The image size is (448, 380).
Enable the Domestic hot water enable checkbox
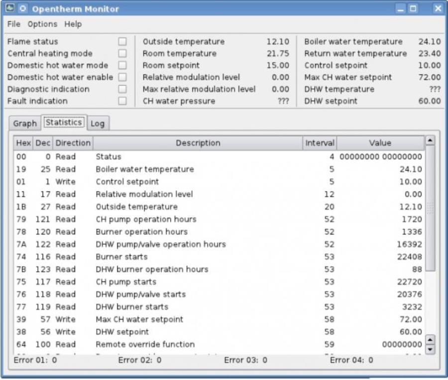pos(122,77)
